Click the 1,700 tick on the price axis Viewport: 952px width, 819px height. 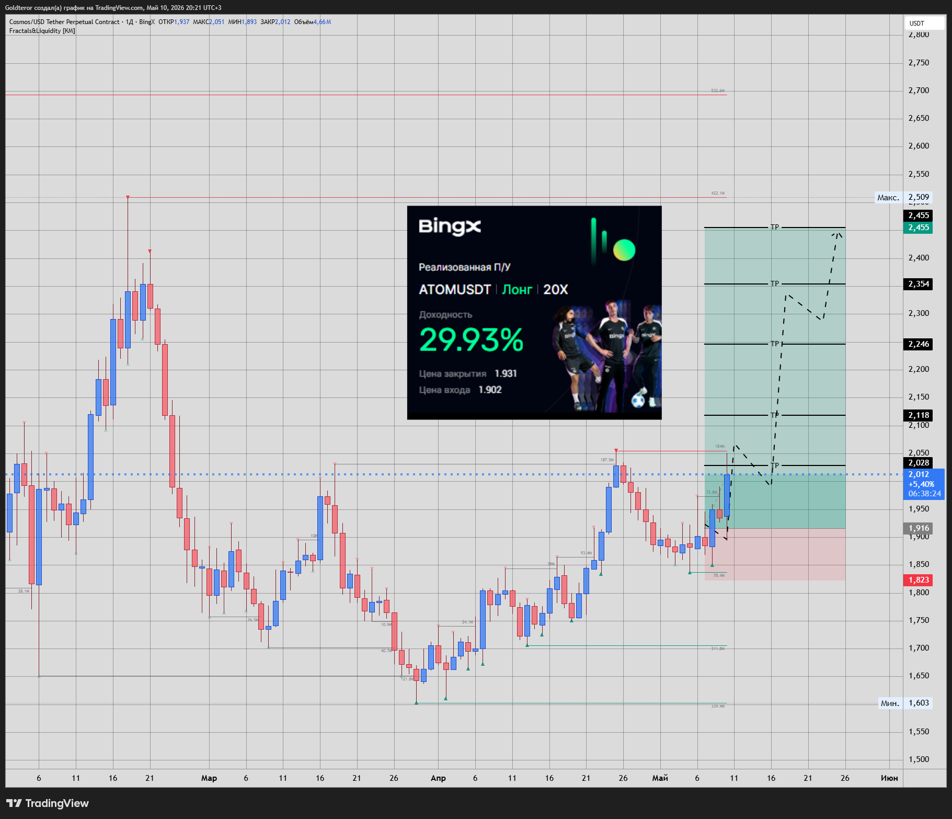click(919, 648)
